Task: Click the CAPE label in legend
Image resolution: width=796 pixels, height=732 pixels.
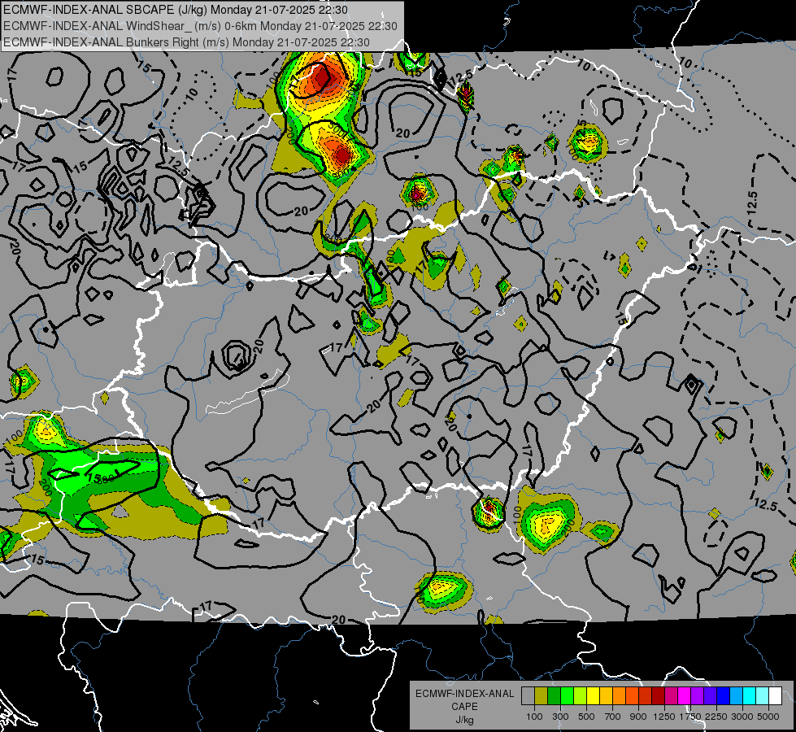Action: click(464, 707)
